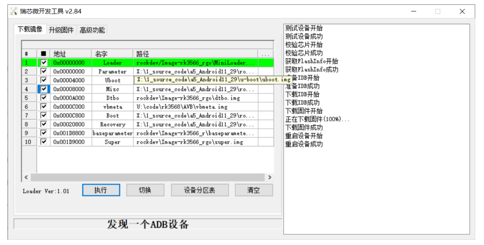Select the vbmeta name cell
Screen dimensions: 484x245
click(x=112, y=106)
